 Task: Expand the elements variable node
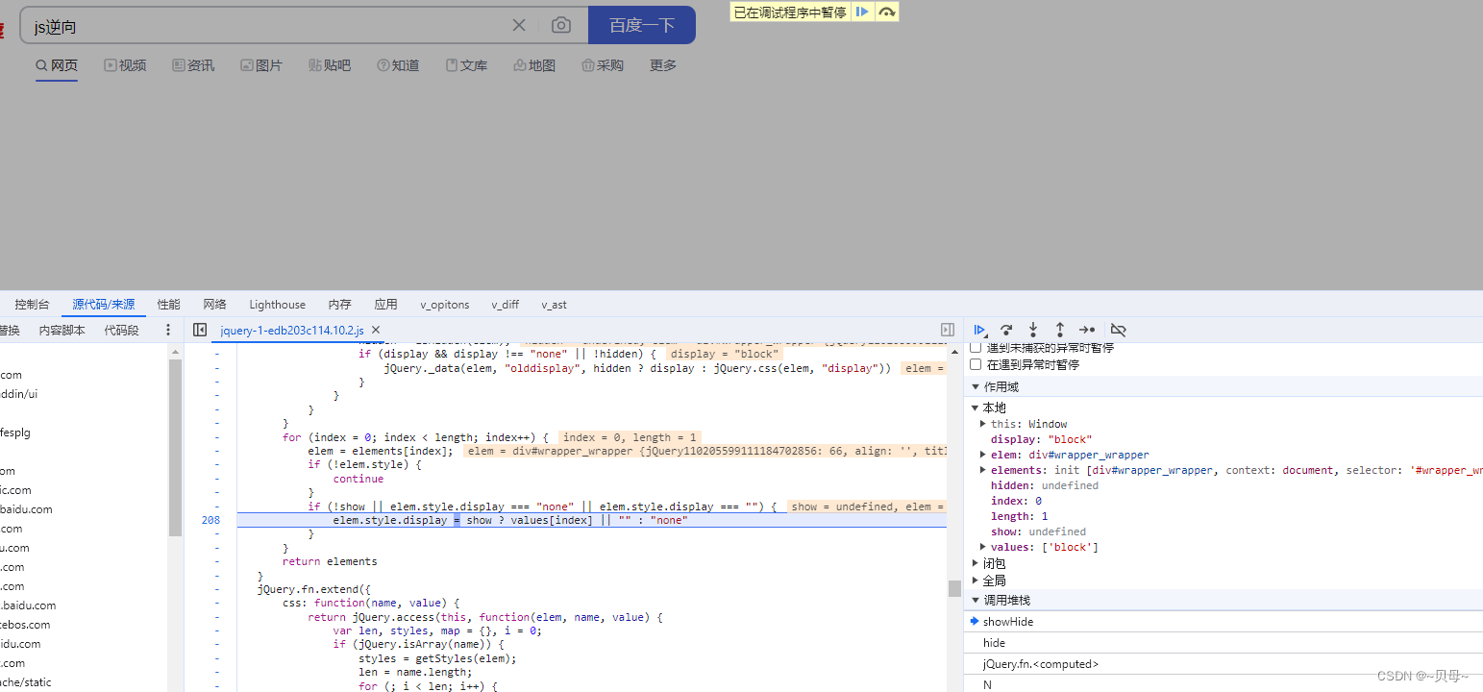pyautogui.click(x=982, y=470)
